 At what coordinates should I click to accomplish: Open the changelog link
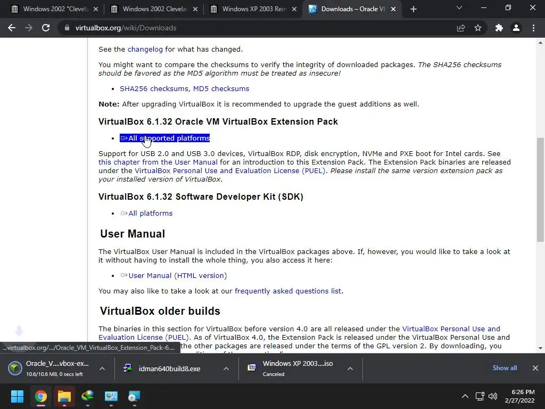(145, 50)
